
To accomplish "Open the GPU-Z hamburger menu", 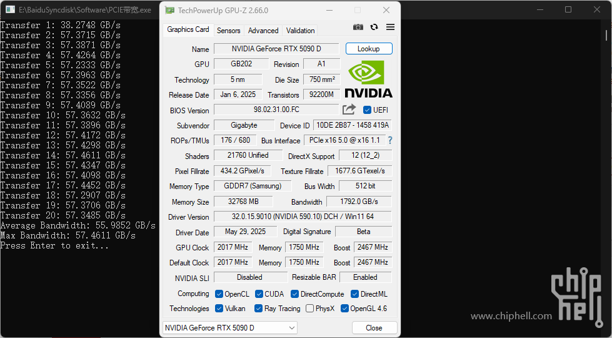I will (390, 27).
